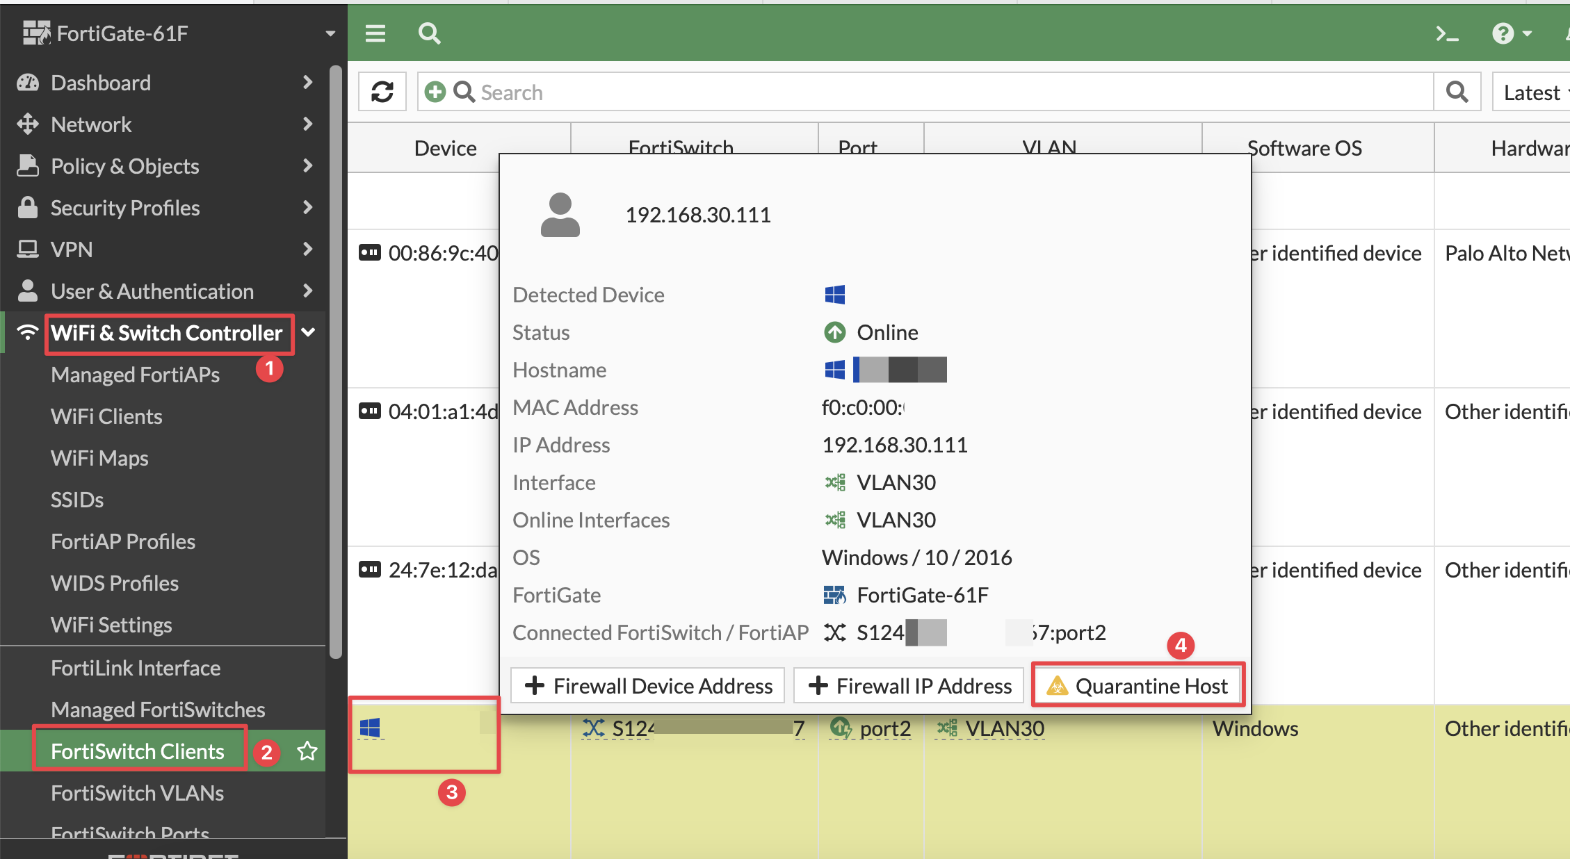Click the VLAN30 Interface entry

pyautogui.click(x=880, y=482)
